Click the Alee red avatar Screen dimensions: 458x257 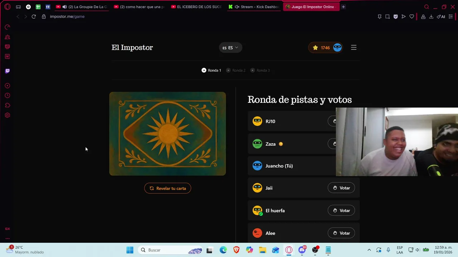257,233
